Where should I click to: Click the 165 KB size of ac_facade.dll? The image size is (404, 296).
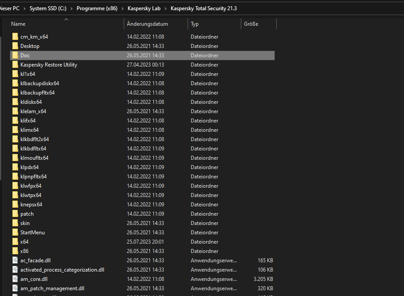(265, 260)
